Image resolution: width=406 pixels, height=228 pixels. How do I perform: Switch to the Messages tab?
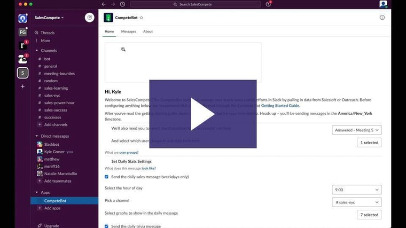pyautogui.click(x=128, y=32)
